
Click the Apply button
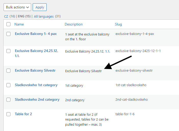(40, 7)
